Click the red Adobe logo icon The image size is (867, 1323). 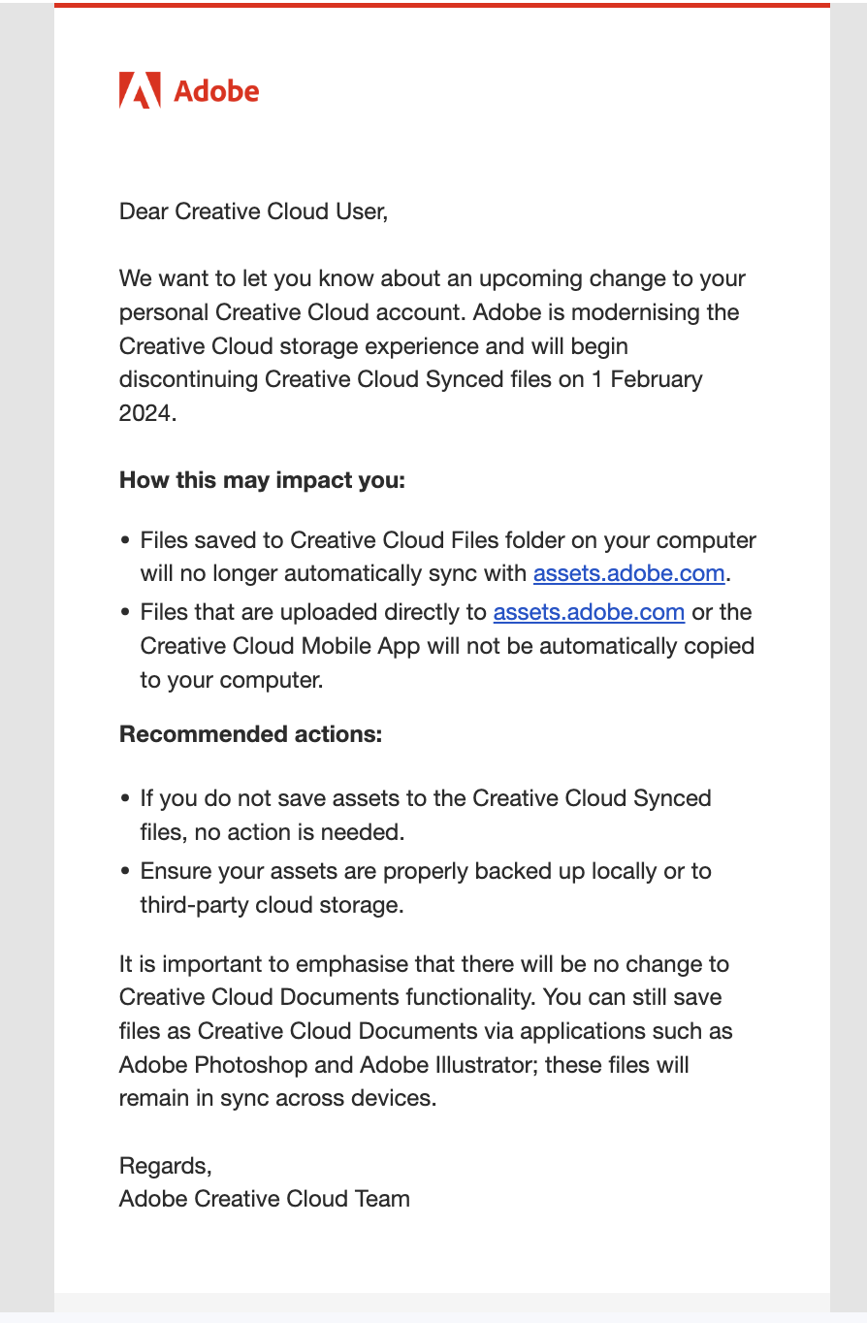pyautogui.click(x=140, y=90)
